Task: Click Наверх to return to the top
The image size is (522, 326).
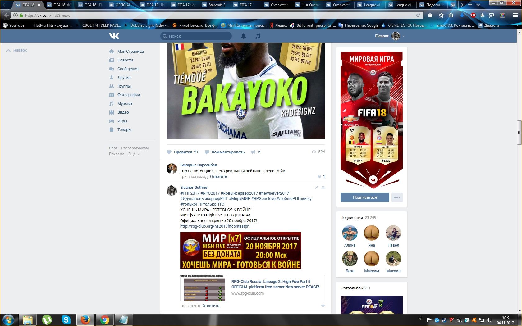Action: (x=17, y=50)
